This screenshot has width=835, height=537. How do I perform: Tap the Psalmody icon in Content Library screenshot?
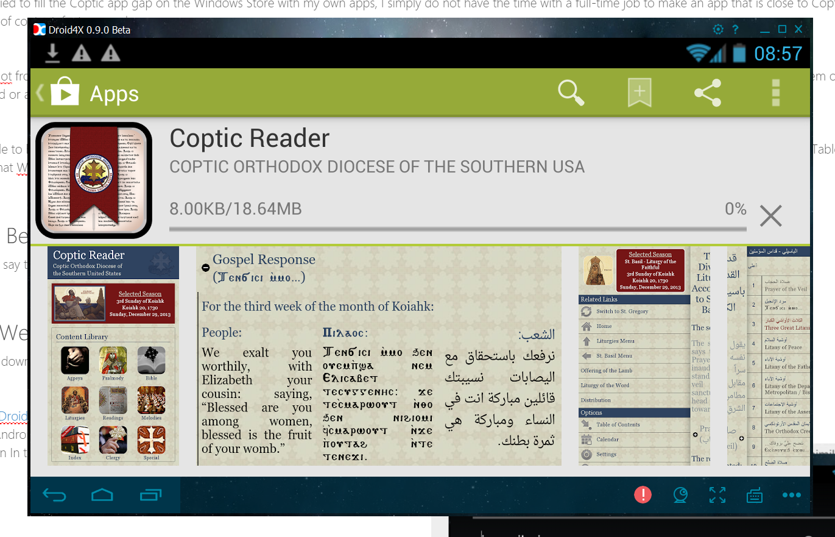click(x=113, y=360)
